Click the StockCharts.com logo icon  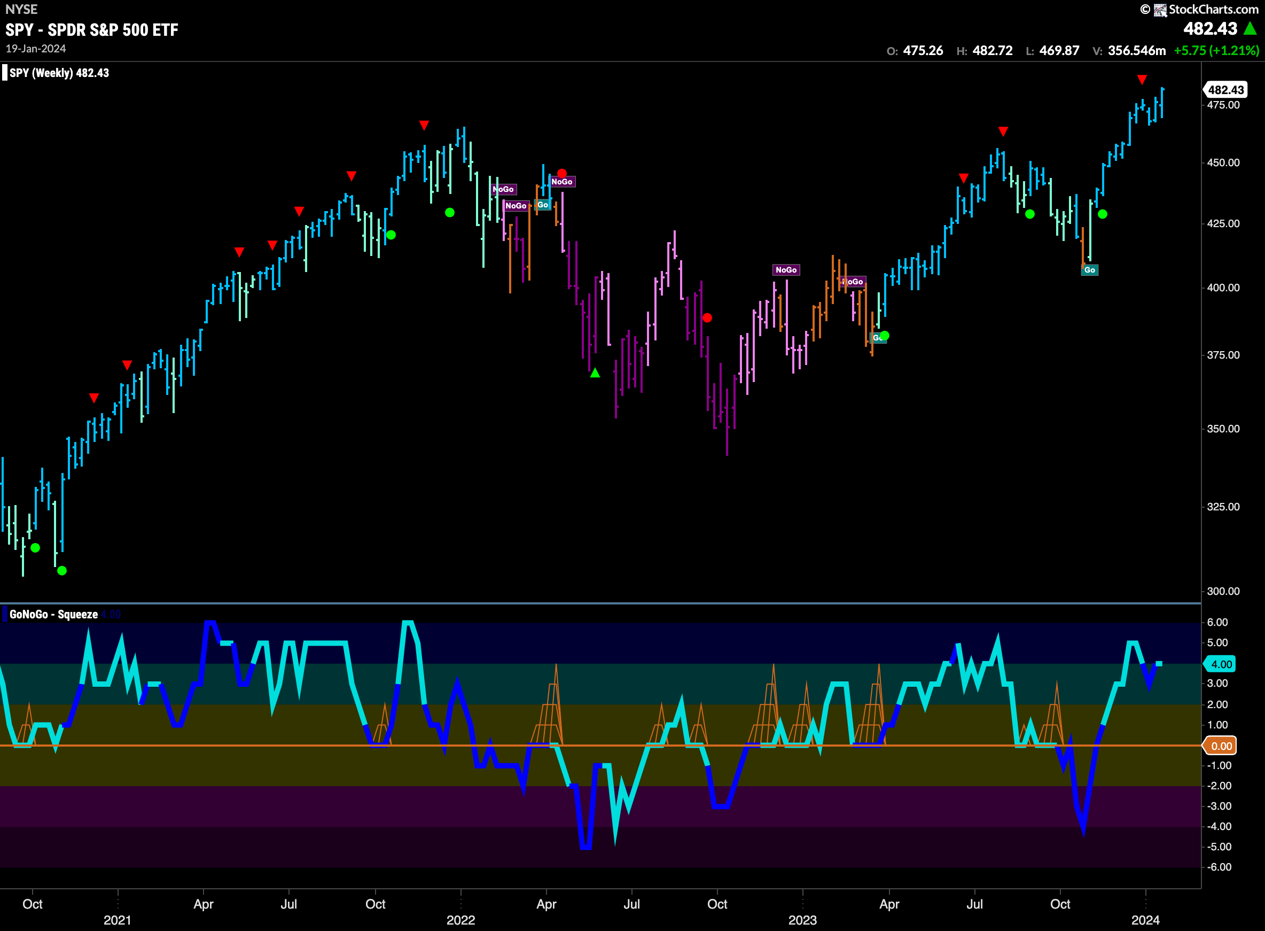coord(1160,10)
